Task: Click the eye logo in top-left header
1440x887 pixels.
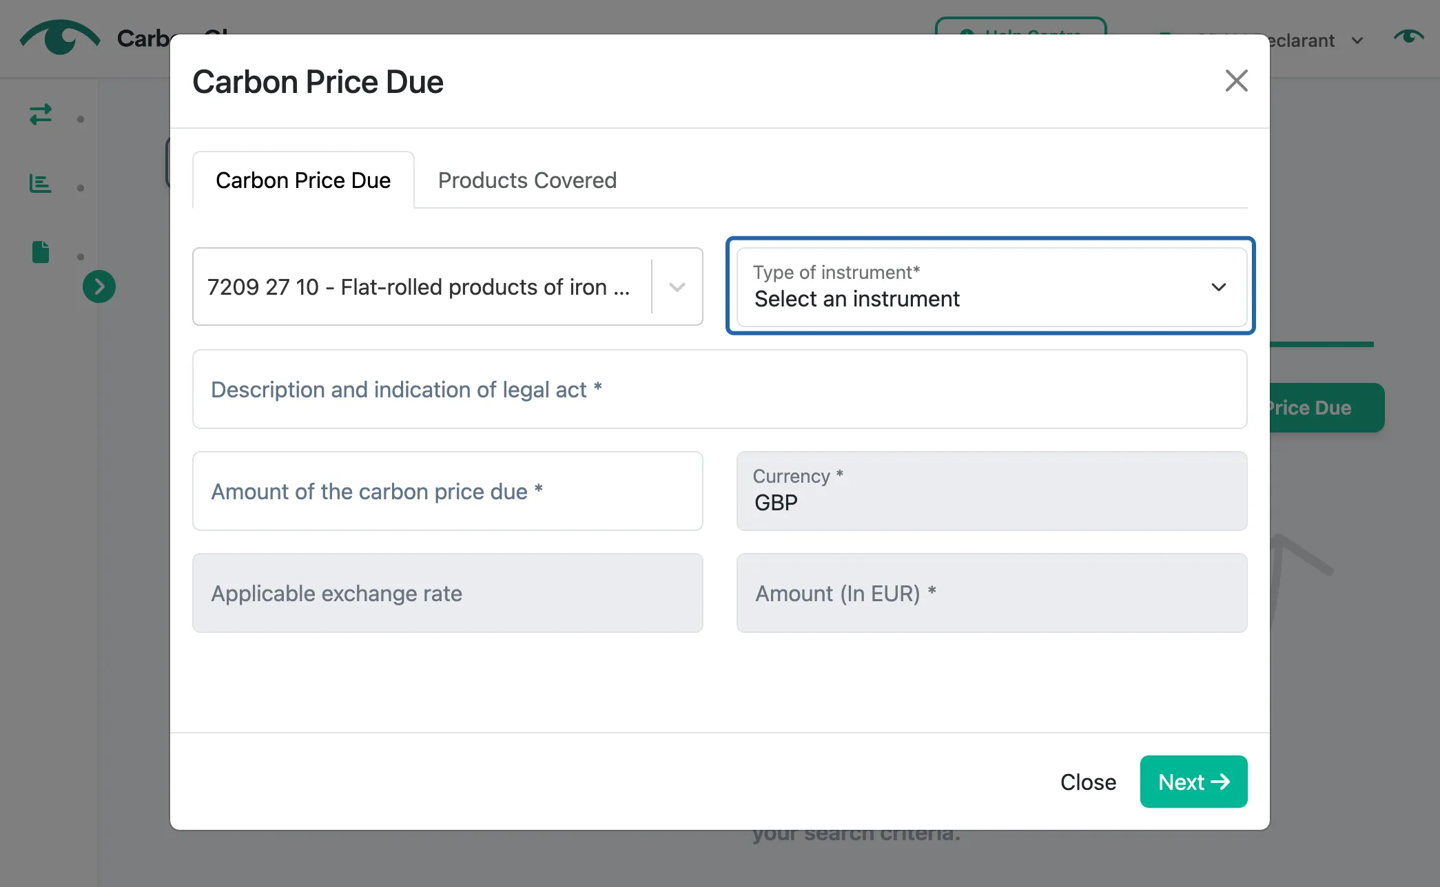Action: tap(60, 37)
